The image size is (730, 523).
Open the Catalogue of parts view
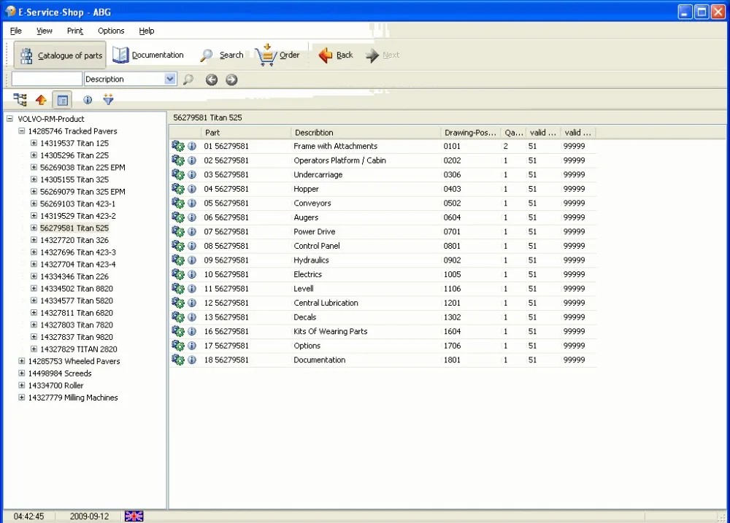click(61, 55)
